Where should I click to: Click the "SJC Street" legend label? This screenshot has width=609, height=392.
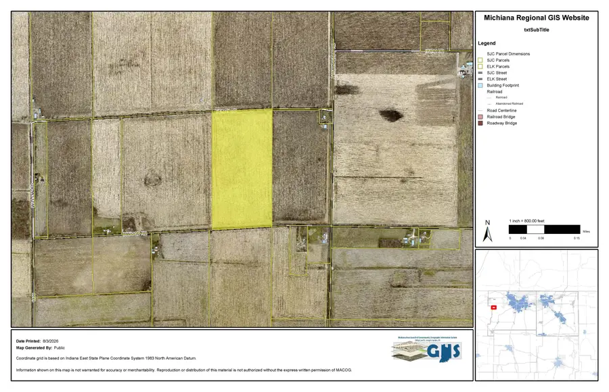[497, 72]
